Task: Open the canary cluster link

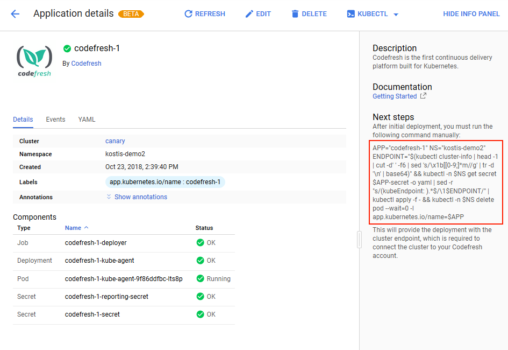Action: click(115, 141)
